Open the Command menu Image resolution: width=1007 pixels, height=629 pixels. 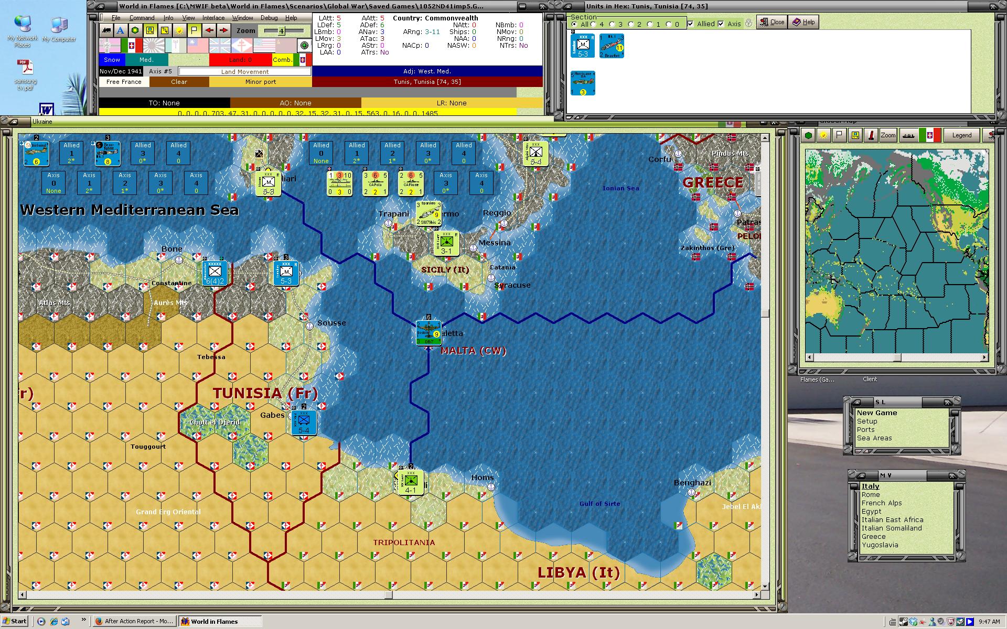tap(142, 18)
